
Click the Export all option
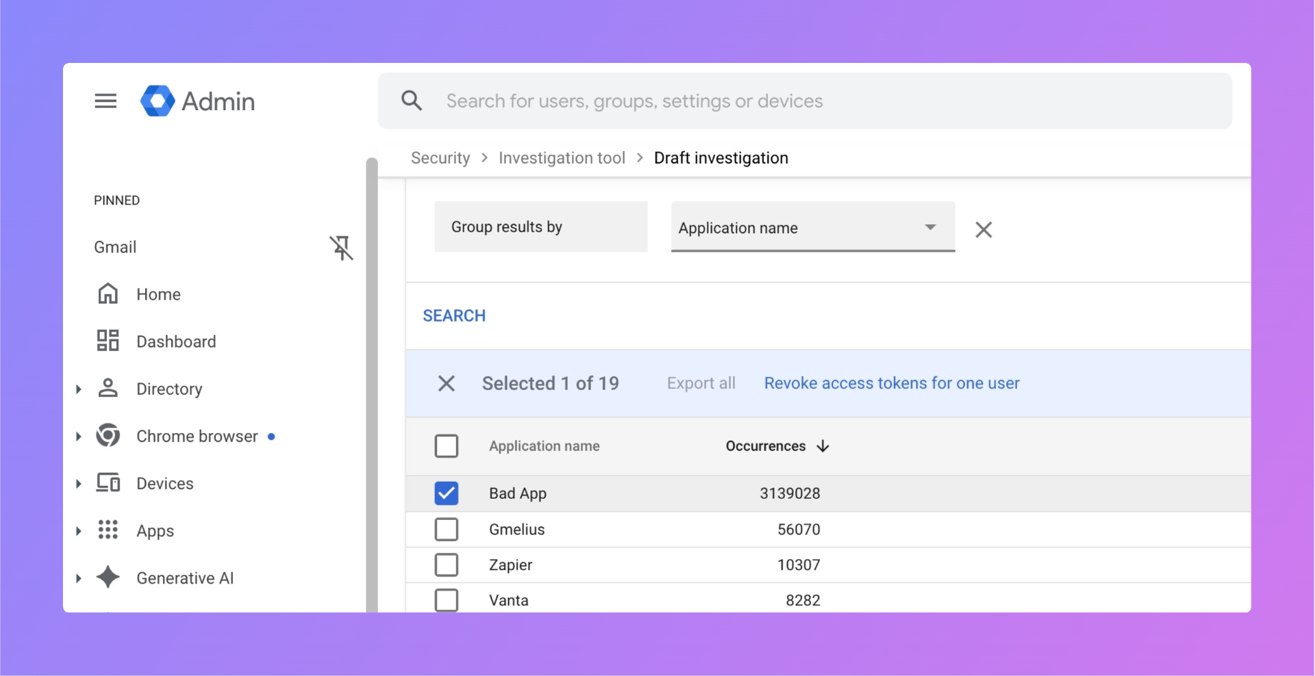tap(701, 383)
